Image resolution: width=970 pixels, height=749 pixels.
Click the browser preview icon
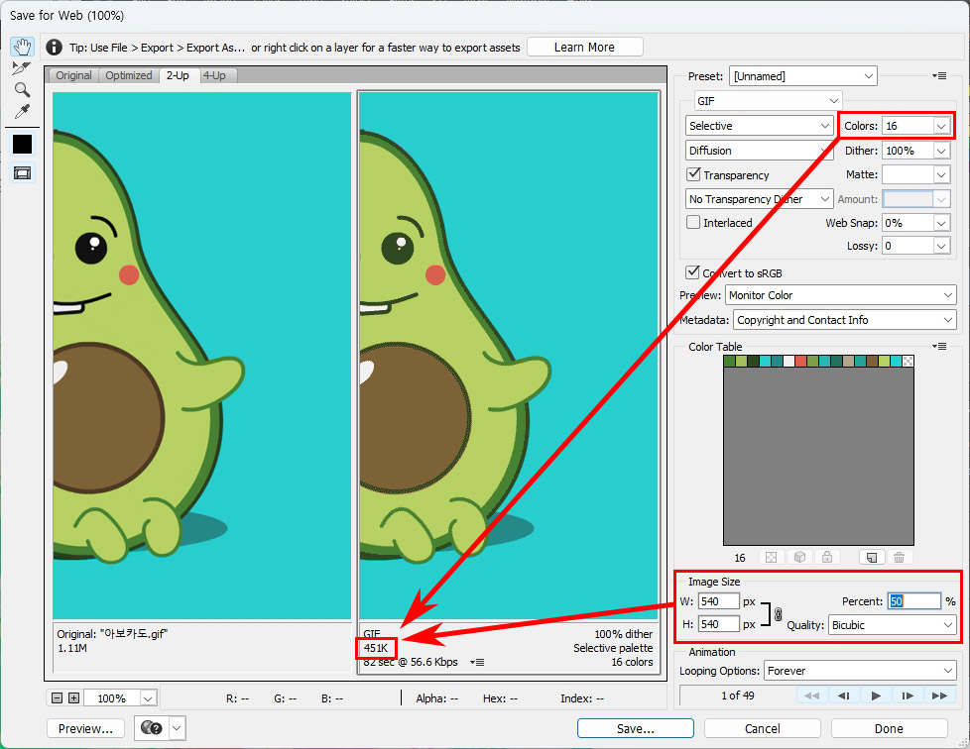[151, 728]
